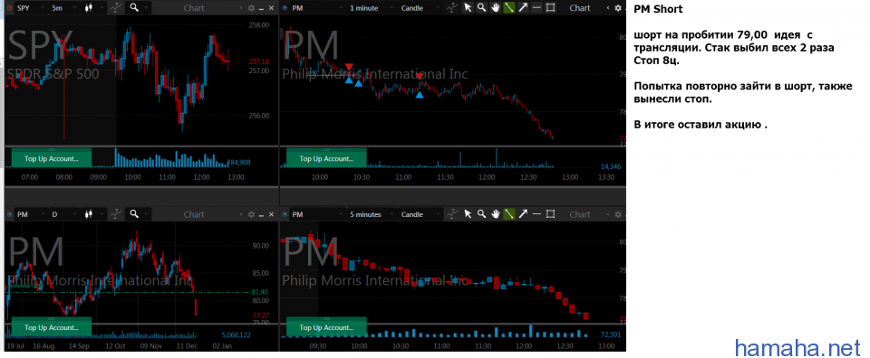Select zoom magnifier in PM daily chart
The image size is (870, 358).
point(133,214)
